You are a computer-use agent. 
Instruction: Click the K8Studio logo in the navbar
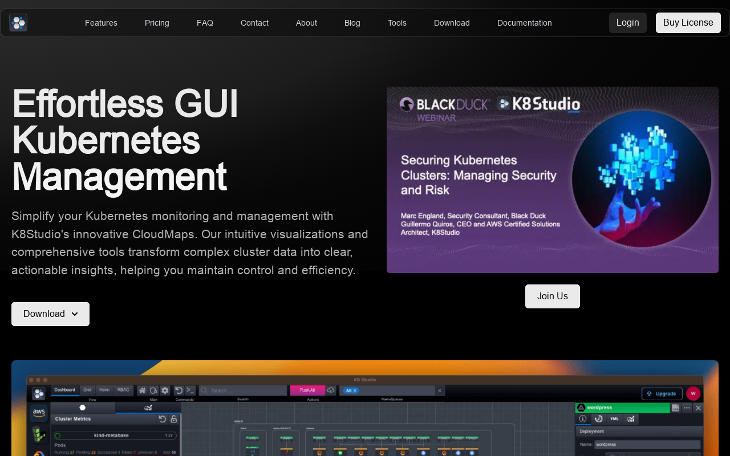coord(18,23)
